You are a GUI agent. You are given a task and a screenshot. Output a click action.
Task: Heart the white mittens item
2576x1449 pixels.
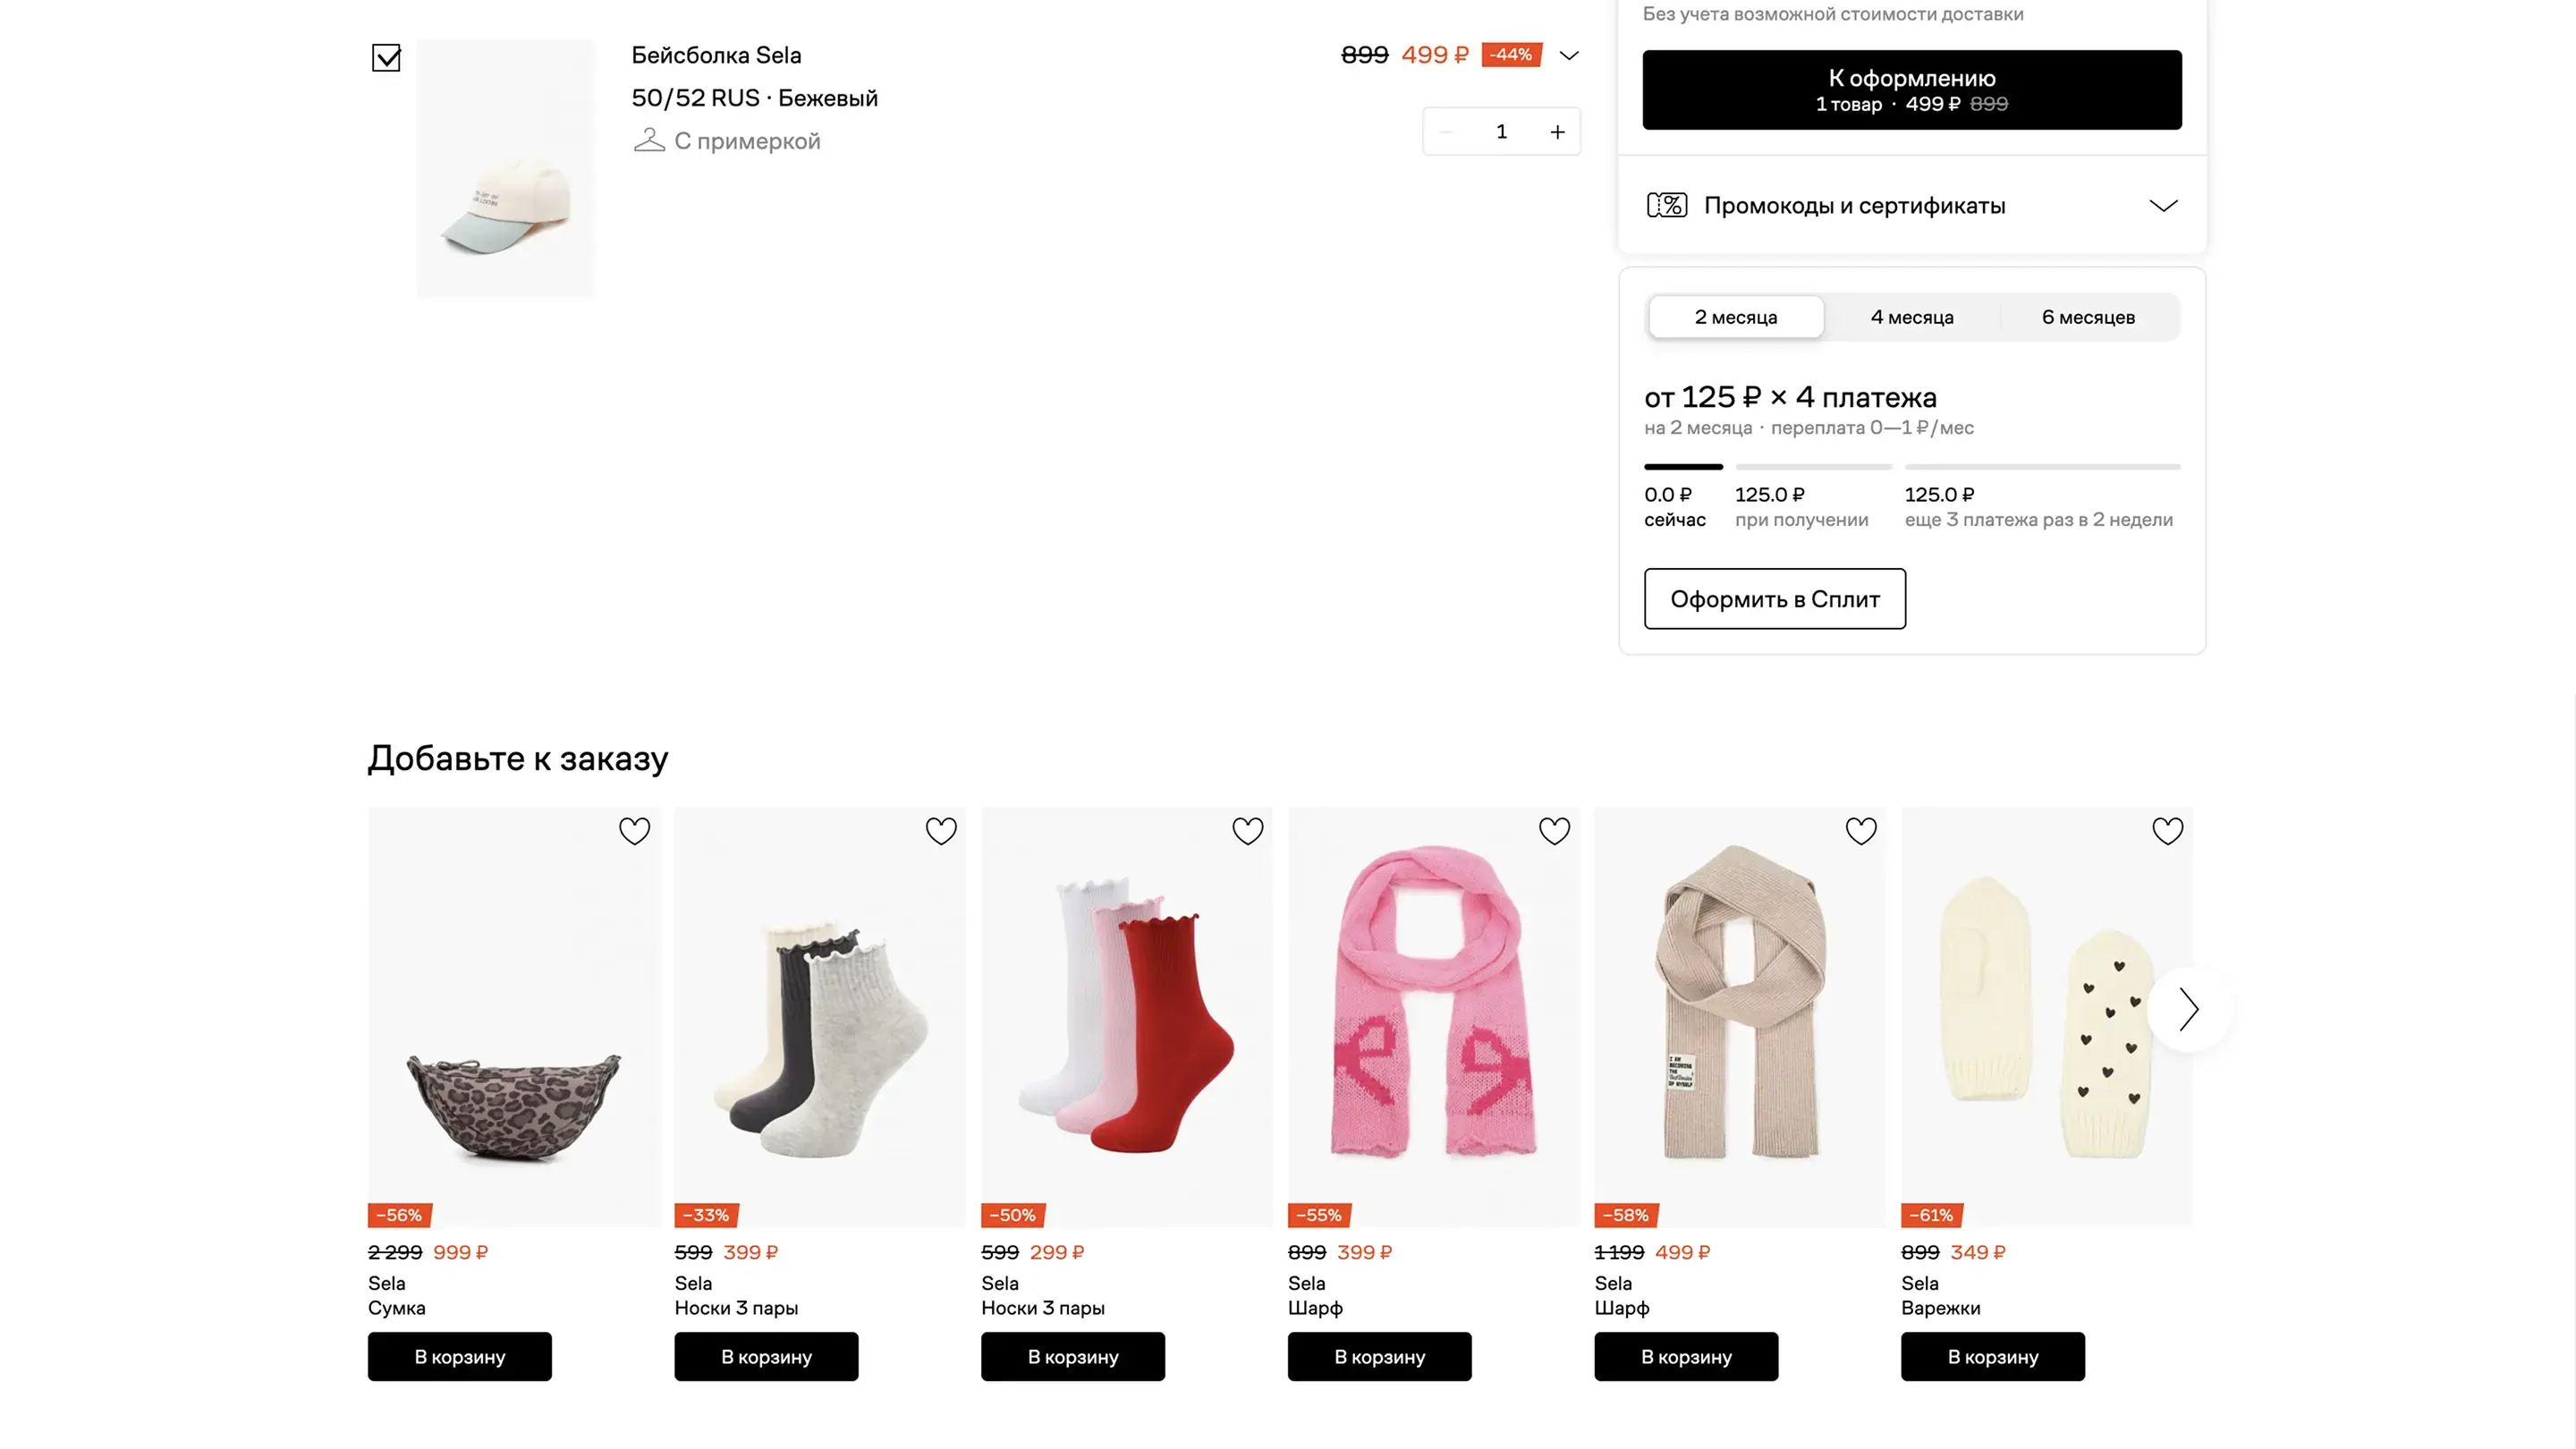tap(2167, 831)
